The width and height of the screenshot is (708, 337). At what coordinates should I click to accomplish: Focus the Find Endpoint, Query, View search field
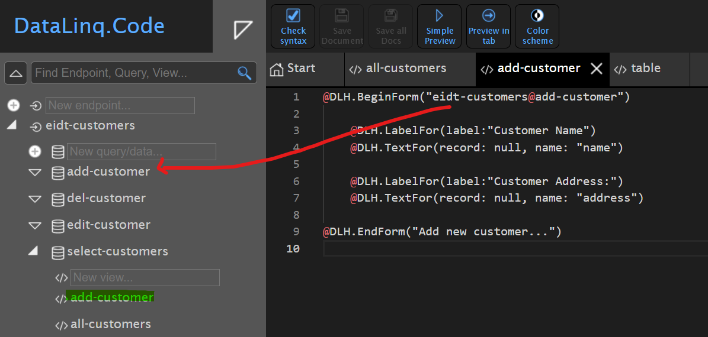(143, 73)
